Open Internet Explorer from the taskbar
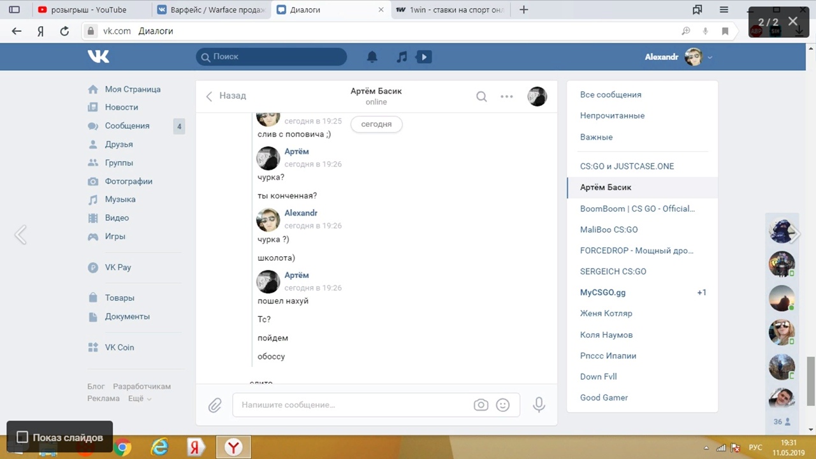The image size is (816, 459). pyautogui.click(x=159, y=448)
